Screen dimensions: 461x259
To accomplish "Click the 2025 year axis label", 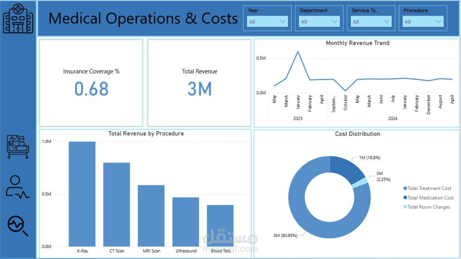I will coord(298,119).
